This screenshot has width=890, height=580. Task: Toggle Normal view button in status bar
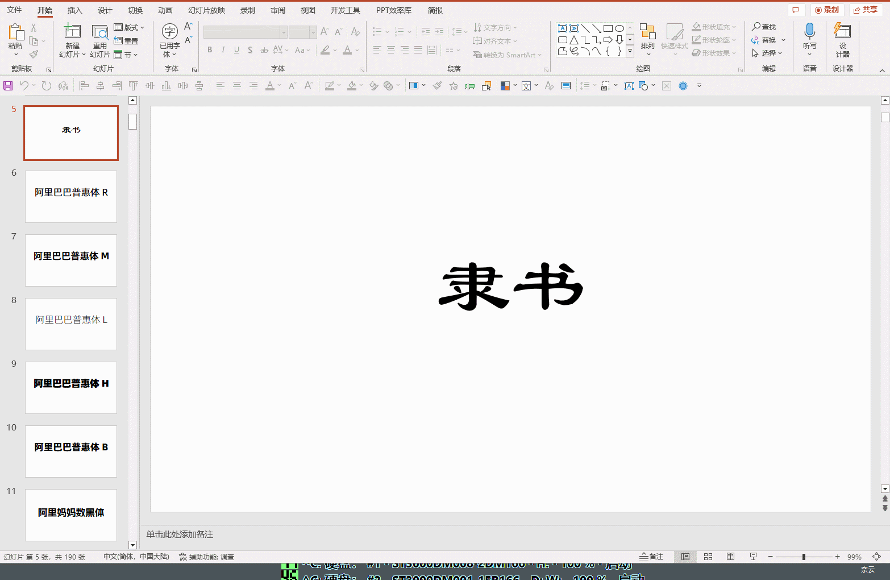[685, 557]
